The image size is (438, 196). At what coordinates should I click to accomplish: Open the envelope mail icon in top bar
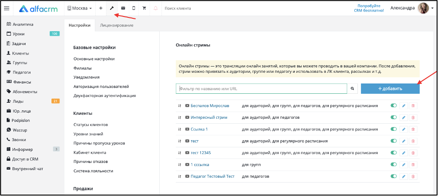pyautogui.click(x=123, y=8)
